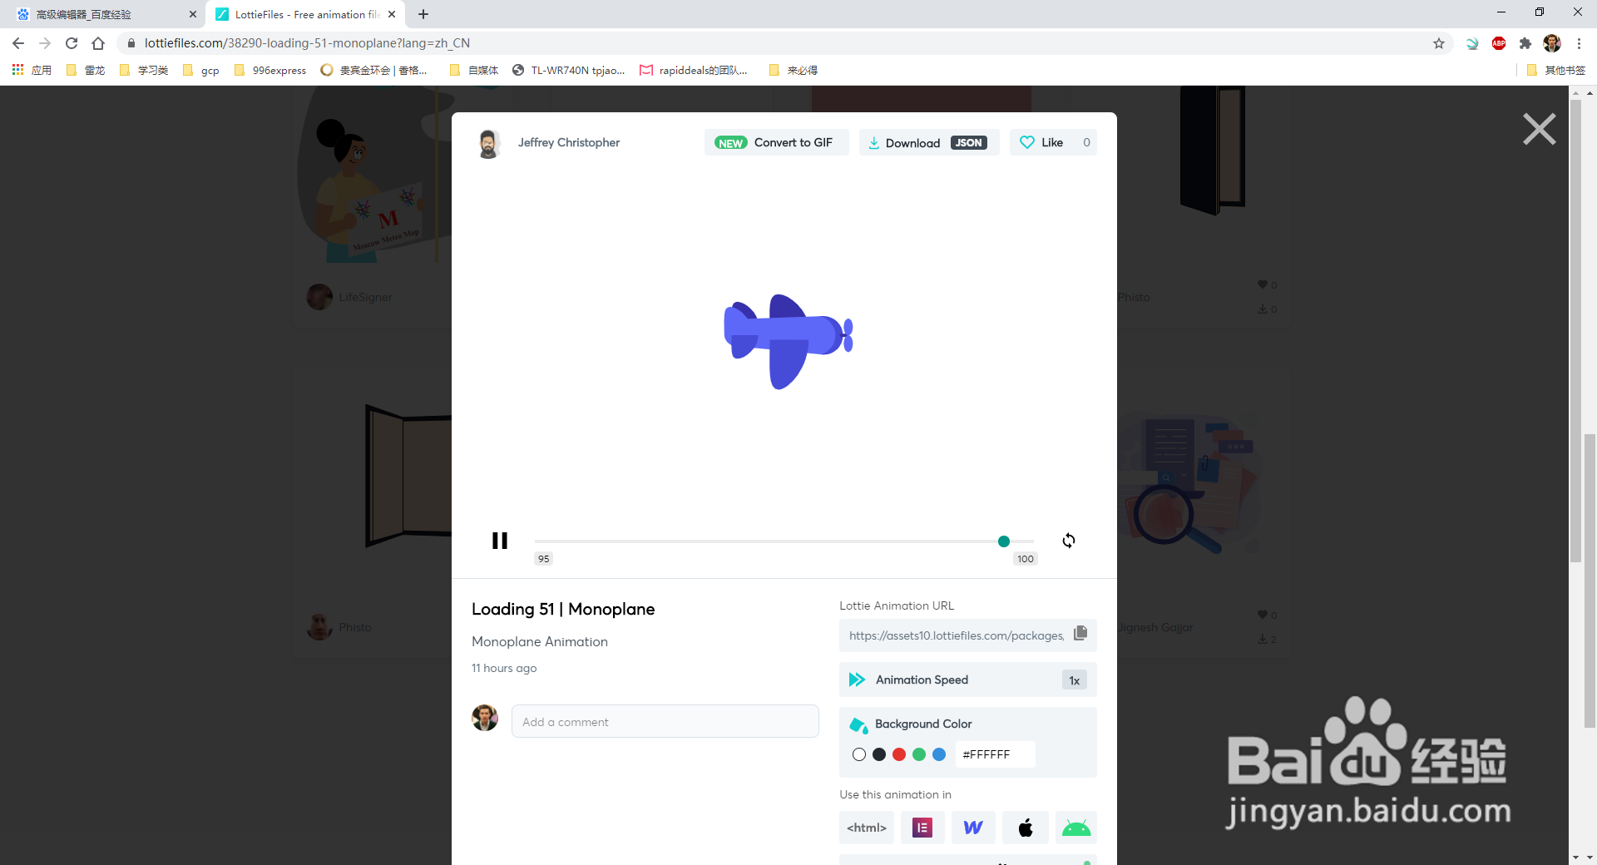This screenshot has height=865, width=1597.
Task: Open the Chrome three-dot menu
Action: (1579, 43)
